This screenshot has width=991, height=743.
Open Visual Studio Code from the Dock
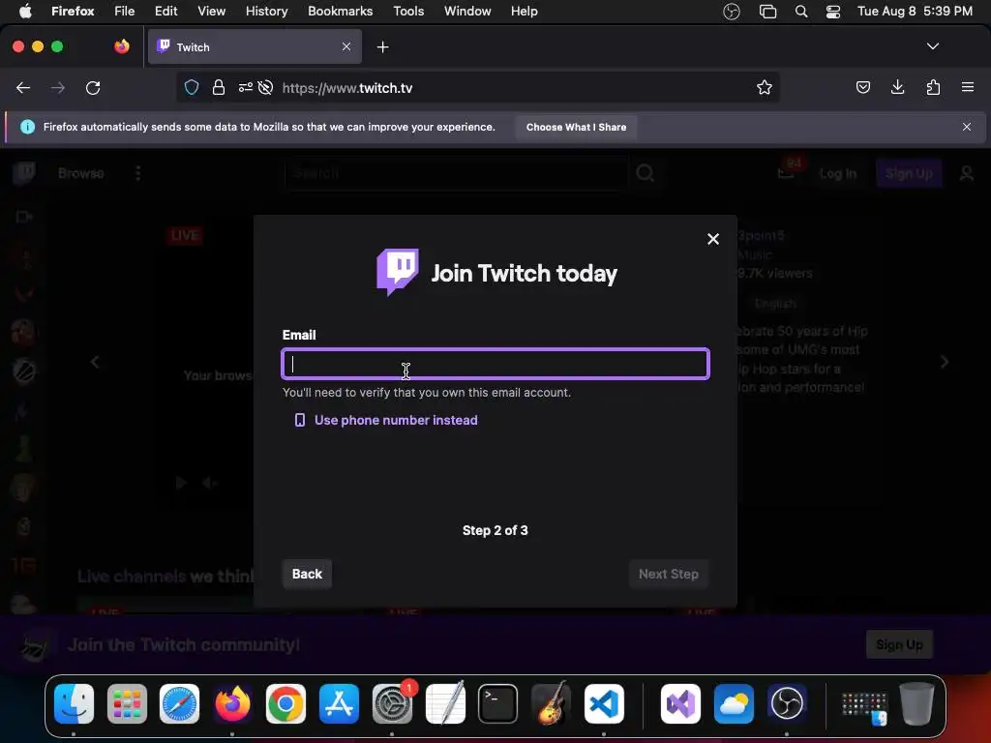[x=604, y=703]
